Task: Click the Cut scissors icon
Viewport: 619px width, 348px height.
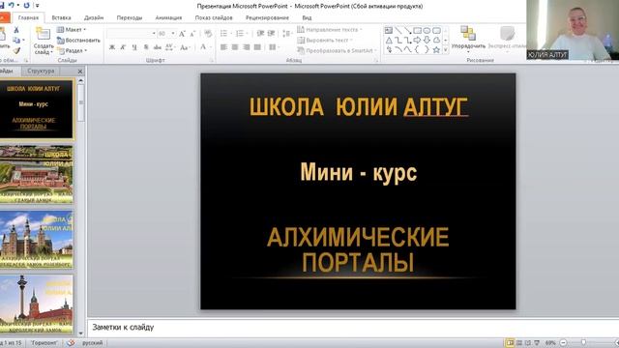Action: click(x=16, y=30)
